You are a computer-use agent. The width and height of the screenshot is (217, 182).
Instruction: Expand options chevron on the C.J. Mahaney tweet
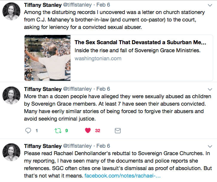(x=210, y=4)
